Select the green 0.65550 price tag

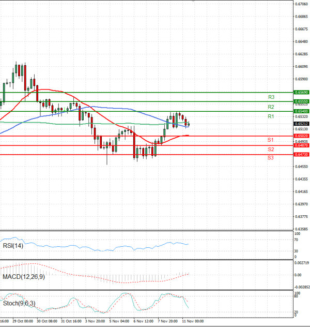301,101
